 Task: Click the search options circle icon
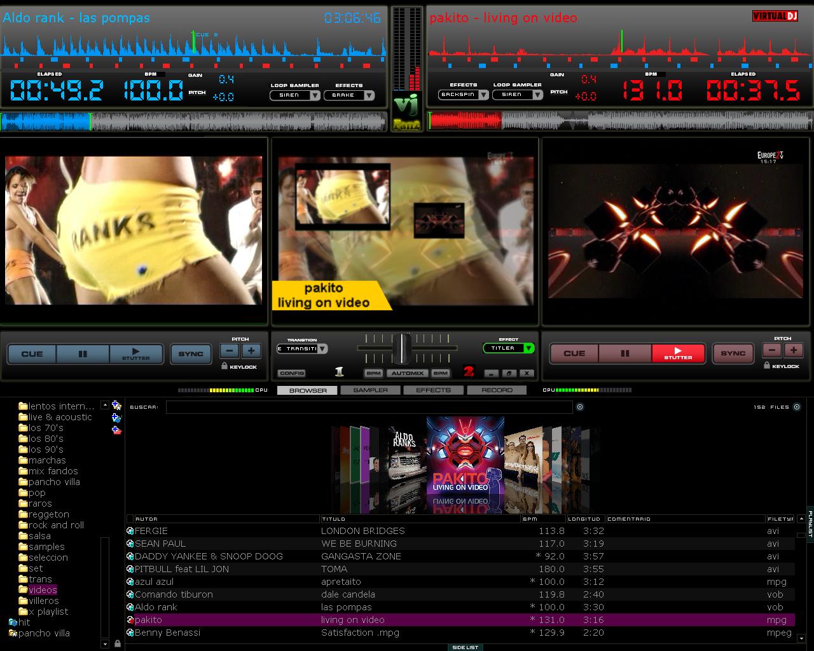[579, 407]
